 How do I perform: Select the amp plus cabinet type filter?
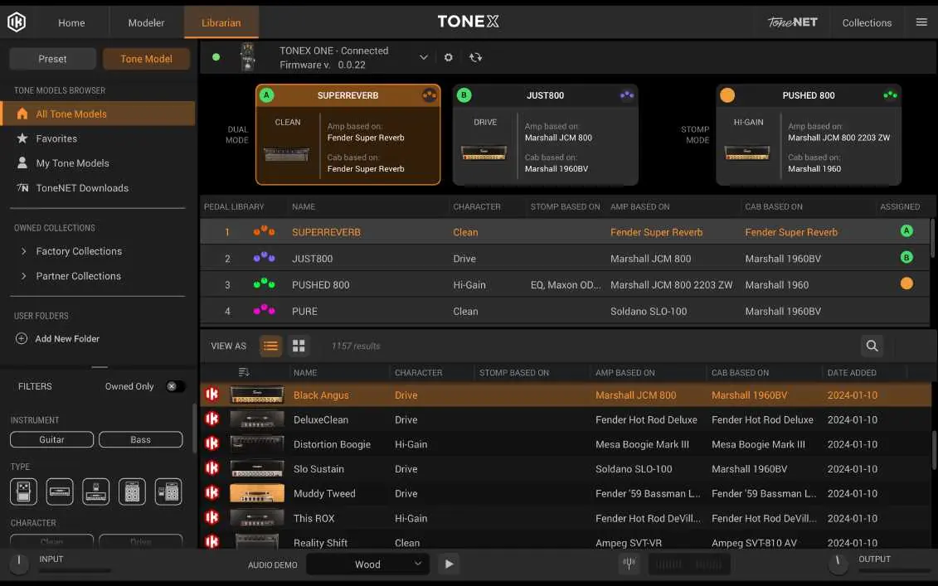132,492
